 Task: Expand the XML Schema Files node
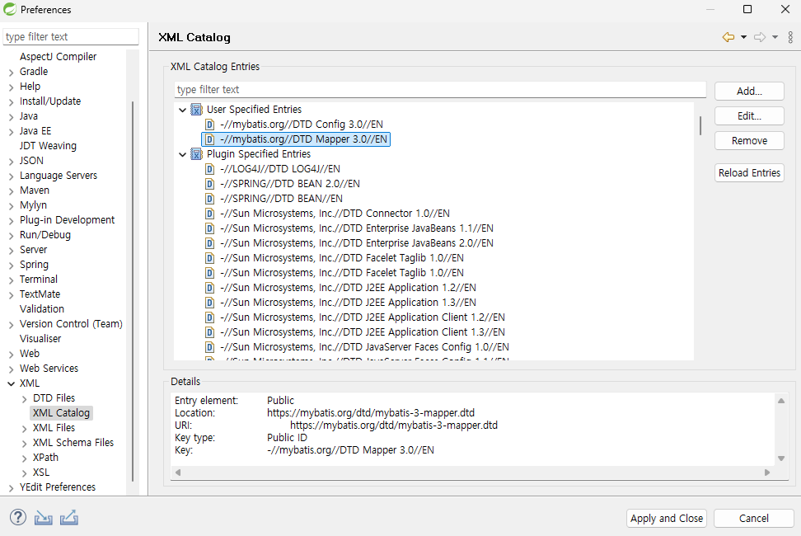24,443
